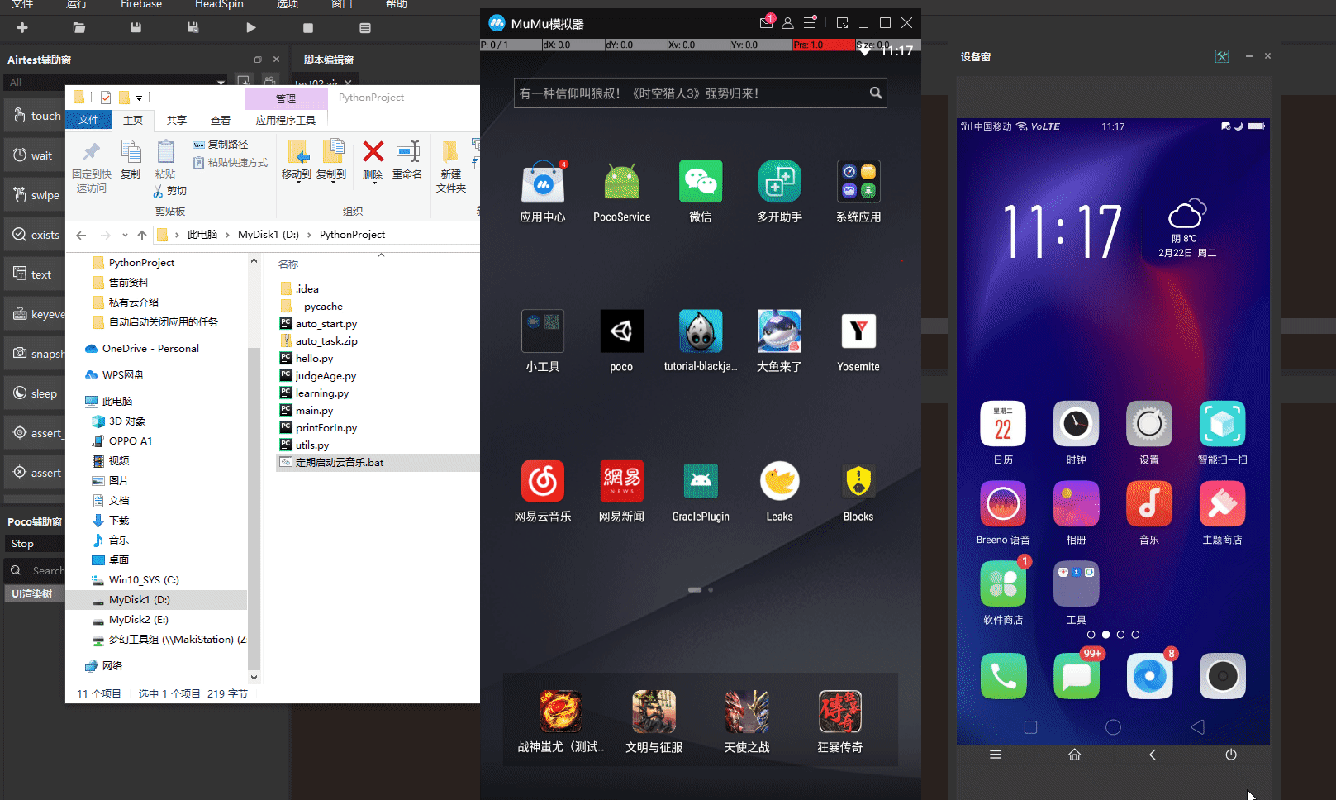Viewport: 1336px width, 800px height.
Task: Open quick access toolbar dropdown in Explorer title
Action: point(139,98)
